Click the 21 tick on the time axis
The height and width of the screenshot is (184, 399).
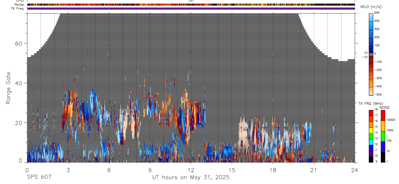314,170
